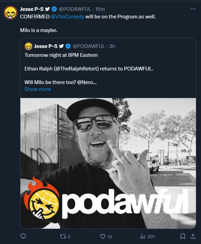
Task: Click the retweet arrows icon
Action: (63, 237)
